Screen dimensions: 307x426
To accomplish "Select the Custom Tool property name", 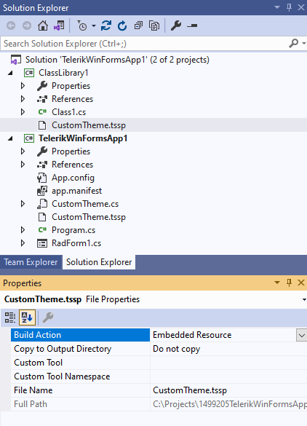I will pyautogui.click(x=39, y=363).
